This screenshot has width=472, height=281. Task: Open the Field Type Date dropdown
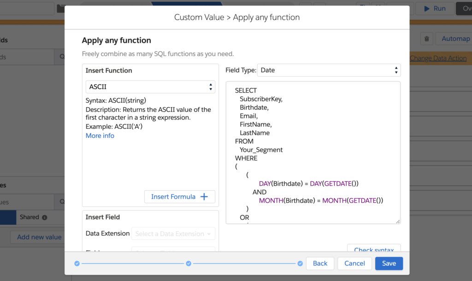(x=329, y=70)
